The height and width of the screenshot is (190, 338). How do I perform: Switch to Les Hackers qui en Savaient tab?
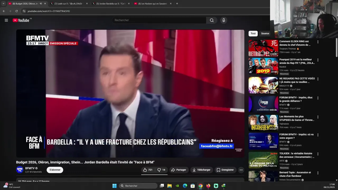coord(153,4)
